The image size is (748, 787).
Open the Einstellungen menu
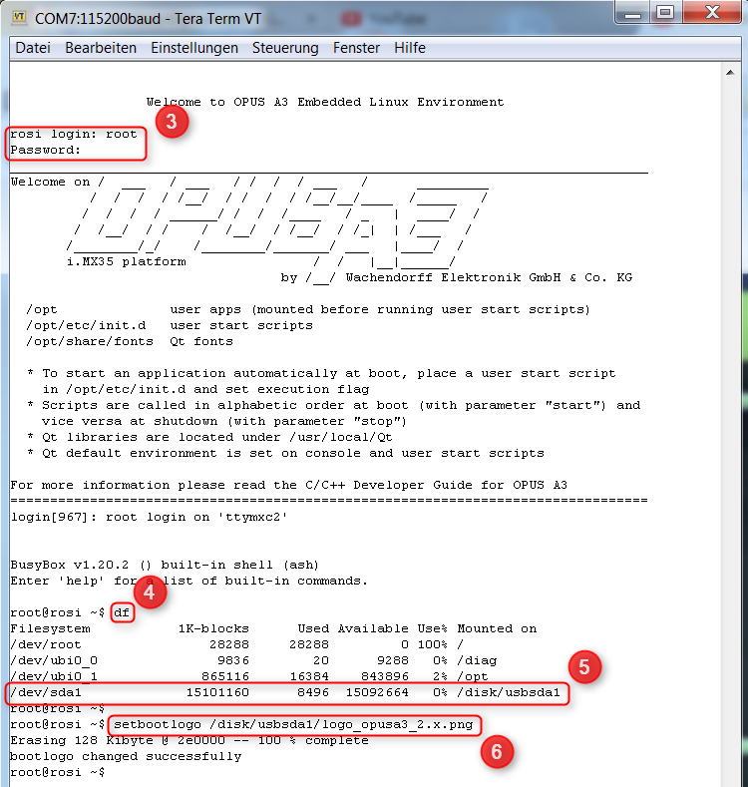194,48
